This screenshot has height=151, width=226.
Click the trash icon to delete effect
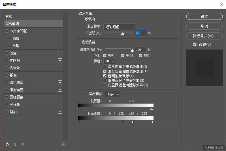pos(63,144)
